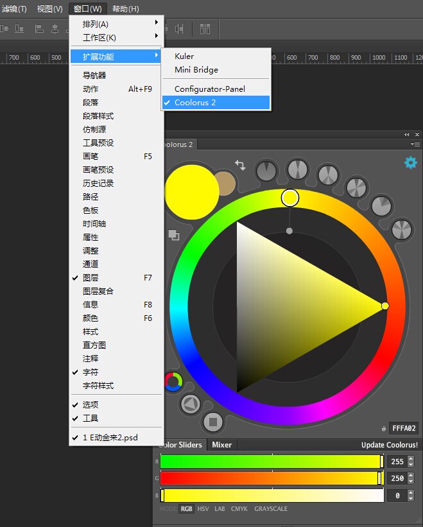Select GRAYSCALE slider mode
The image size is (423, 527).
click(x=271, y=508)
